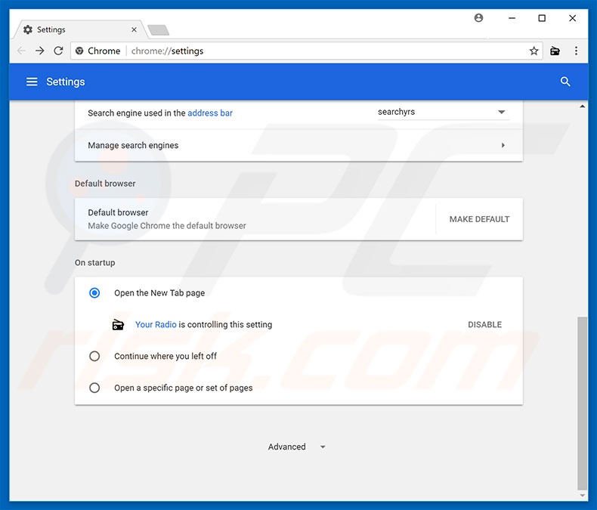Reload the page
This screenshot has height=510, width=597.
coord(58,51)
